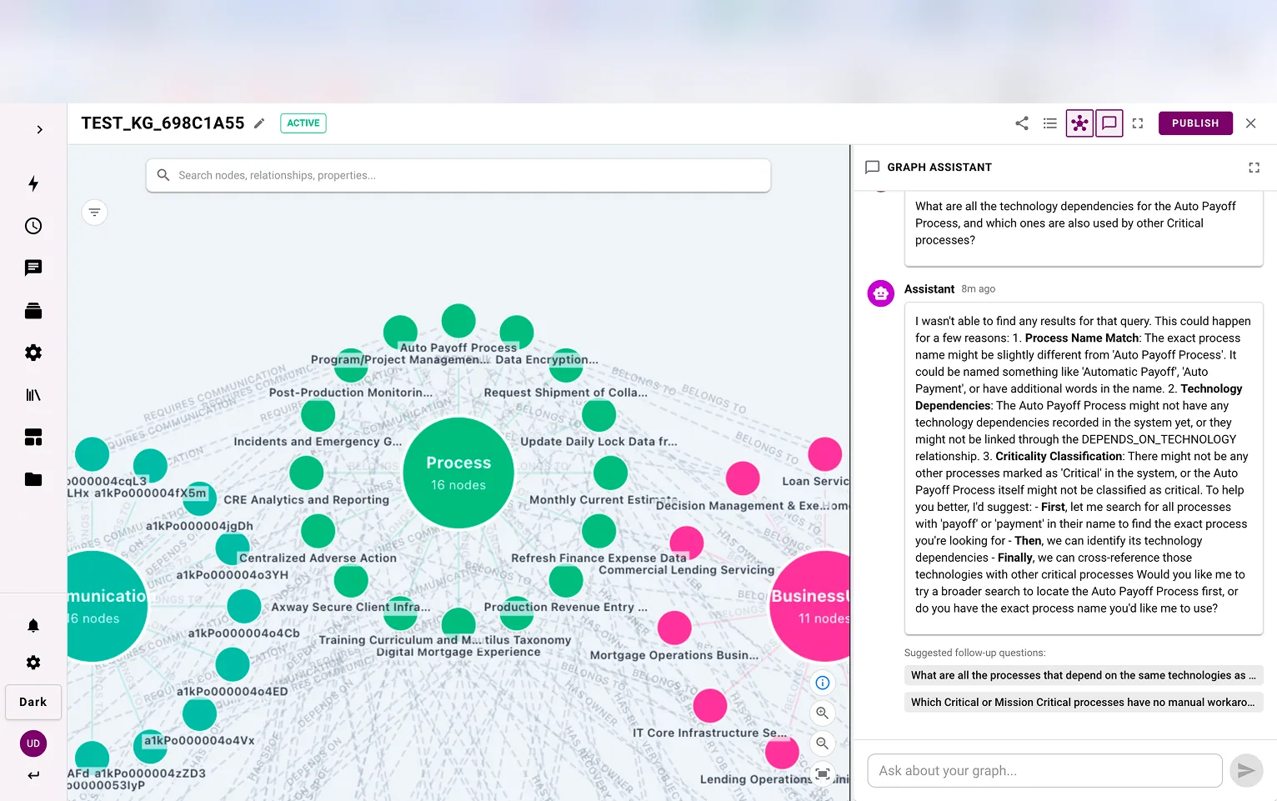
Task: Select the 'What are all the processes' suggested question
Action: (1084, 675)
